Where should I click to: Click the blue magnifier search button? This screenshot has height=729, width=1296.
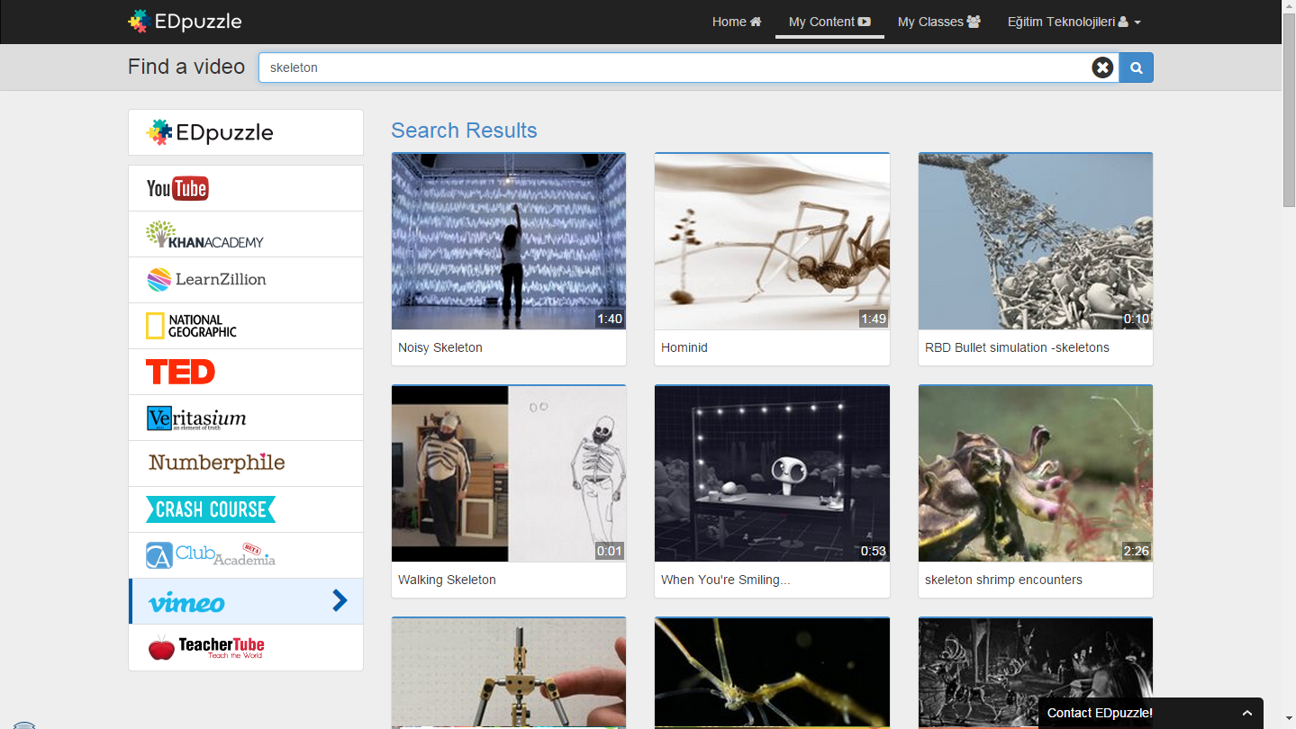pyautogui.click(x=1137, y=67)
